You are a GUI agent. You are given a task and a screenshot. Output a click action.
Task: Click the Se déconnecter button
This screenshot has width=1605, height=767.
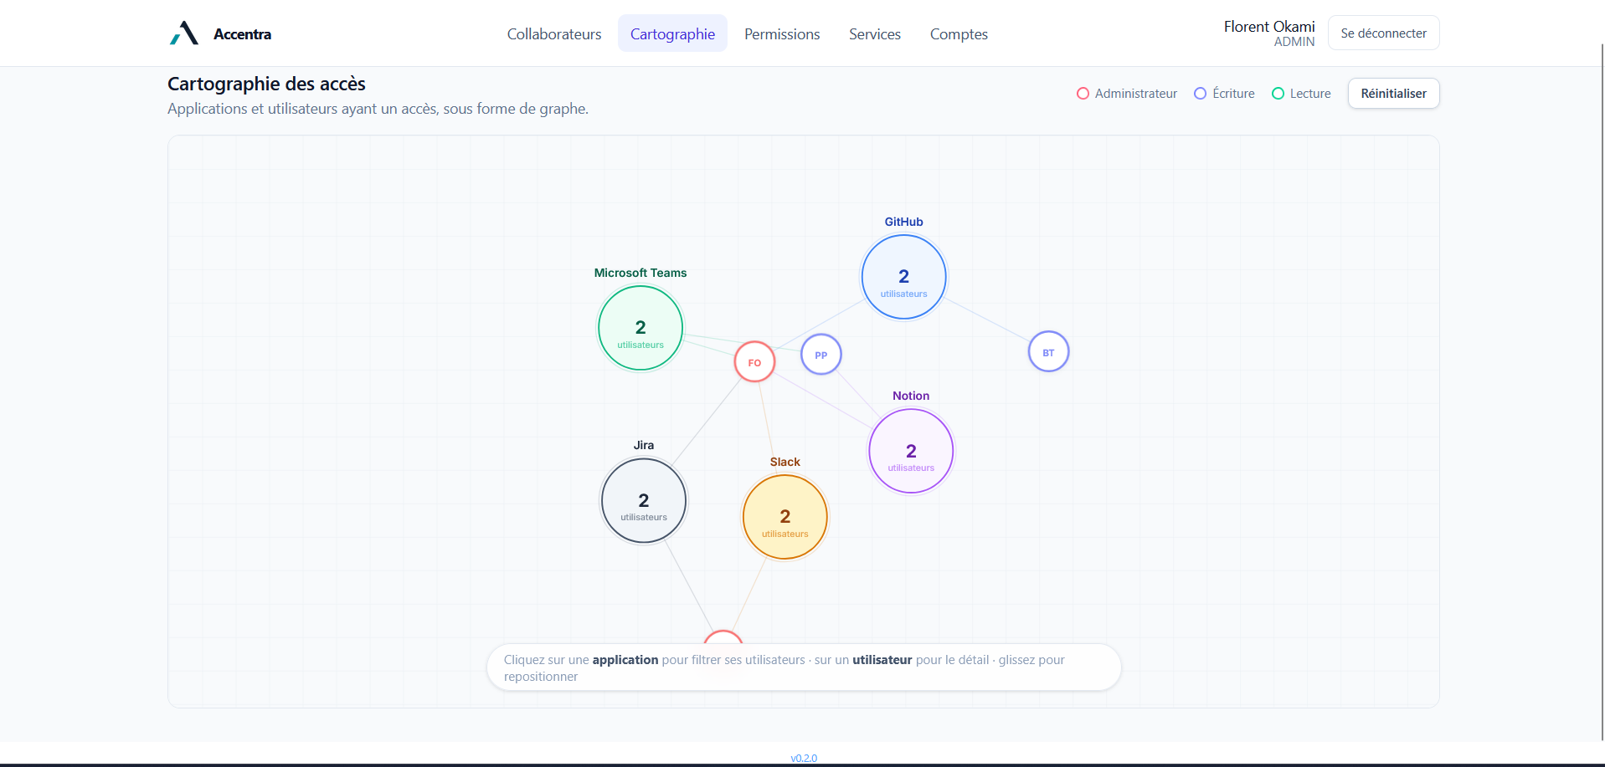pos(1383,33)
